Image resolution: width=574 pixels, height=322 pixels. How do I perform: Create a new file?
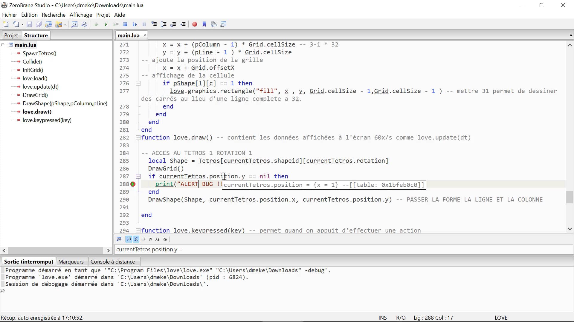point(6,24)
